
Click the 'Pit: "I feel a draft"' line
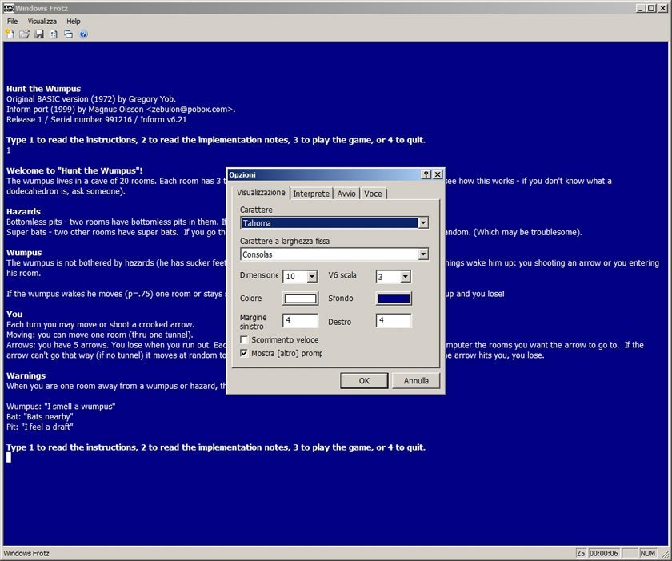40,427
